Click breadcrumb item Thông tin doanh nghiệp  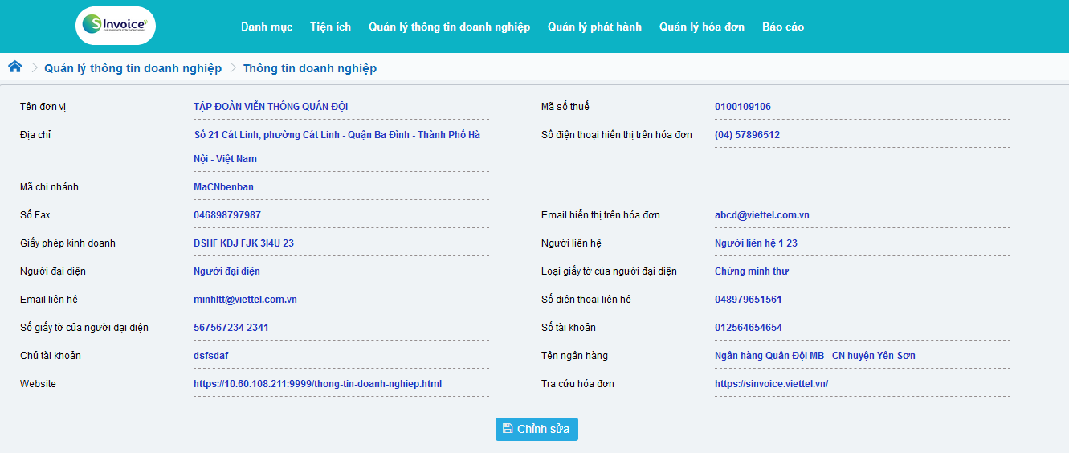[x=309, y=68]
